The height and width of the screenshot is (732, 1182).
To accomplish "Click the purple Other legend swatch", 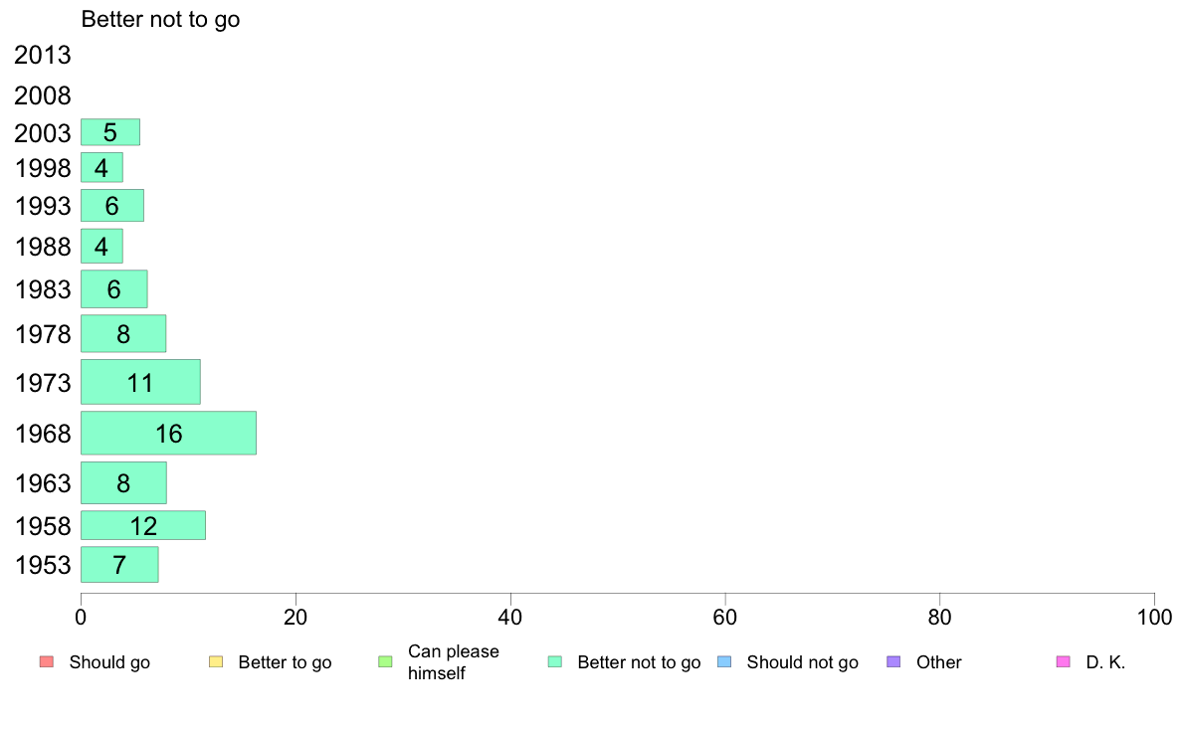I will pyautogui.click(x=893, y=662).
